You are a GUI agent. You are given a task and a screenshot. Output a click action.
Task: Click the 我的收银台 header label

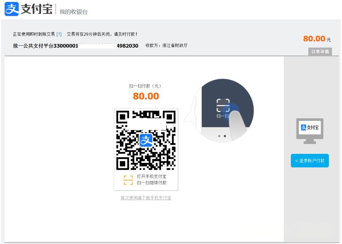point(73,12)
